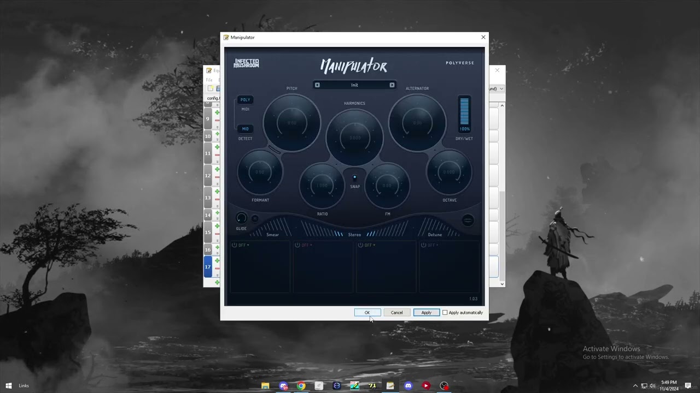This screenshot has width=700, height=393.
Task: Toggle power icon of third modulator slot
Action: coord(360,245)
